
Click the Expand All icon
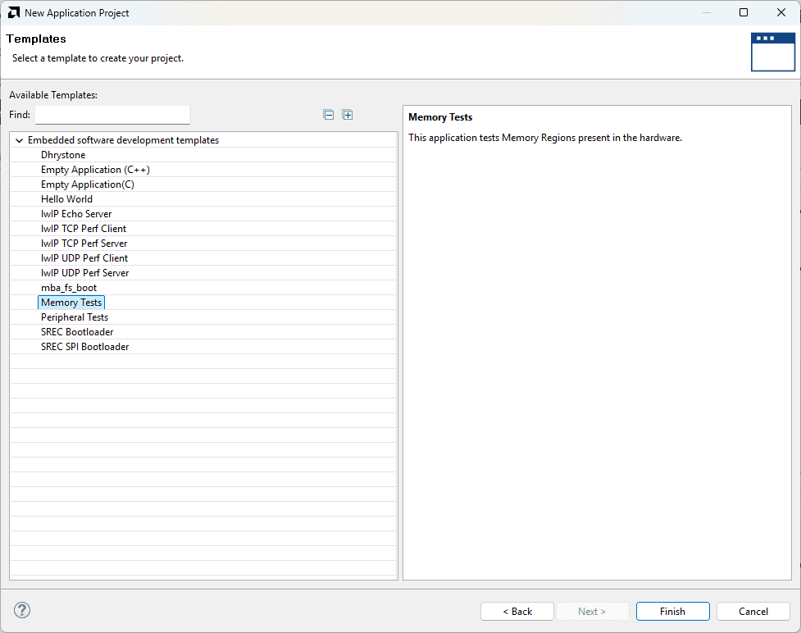coord(348,115)
